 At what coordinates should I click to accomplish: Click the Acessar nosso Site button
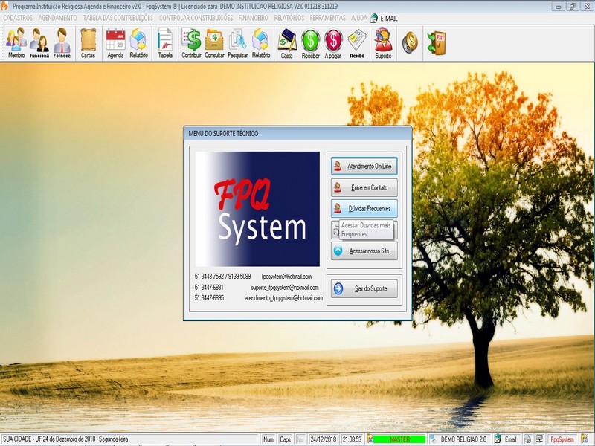(364, 251)
